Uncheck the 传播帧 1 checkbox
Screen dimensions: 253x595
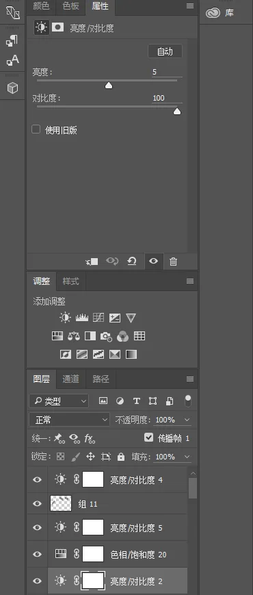point(149,438)
